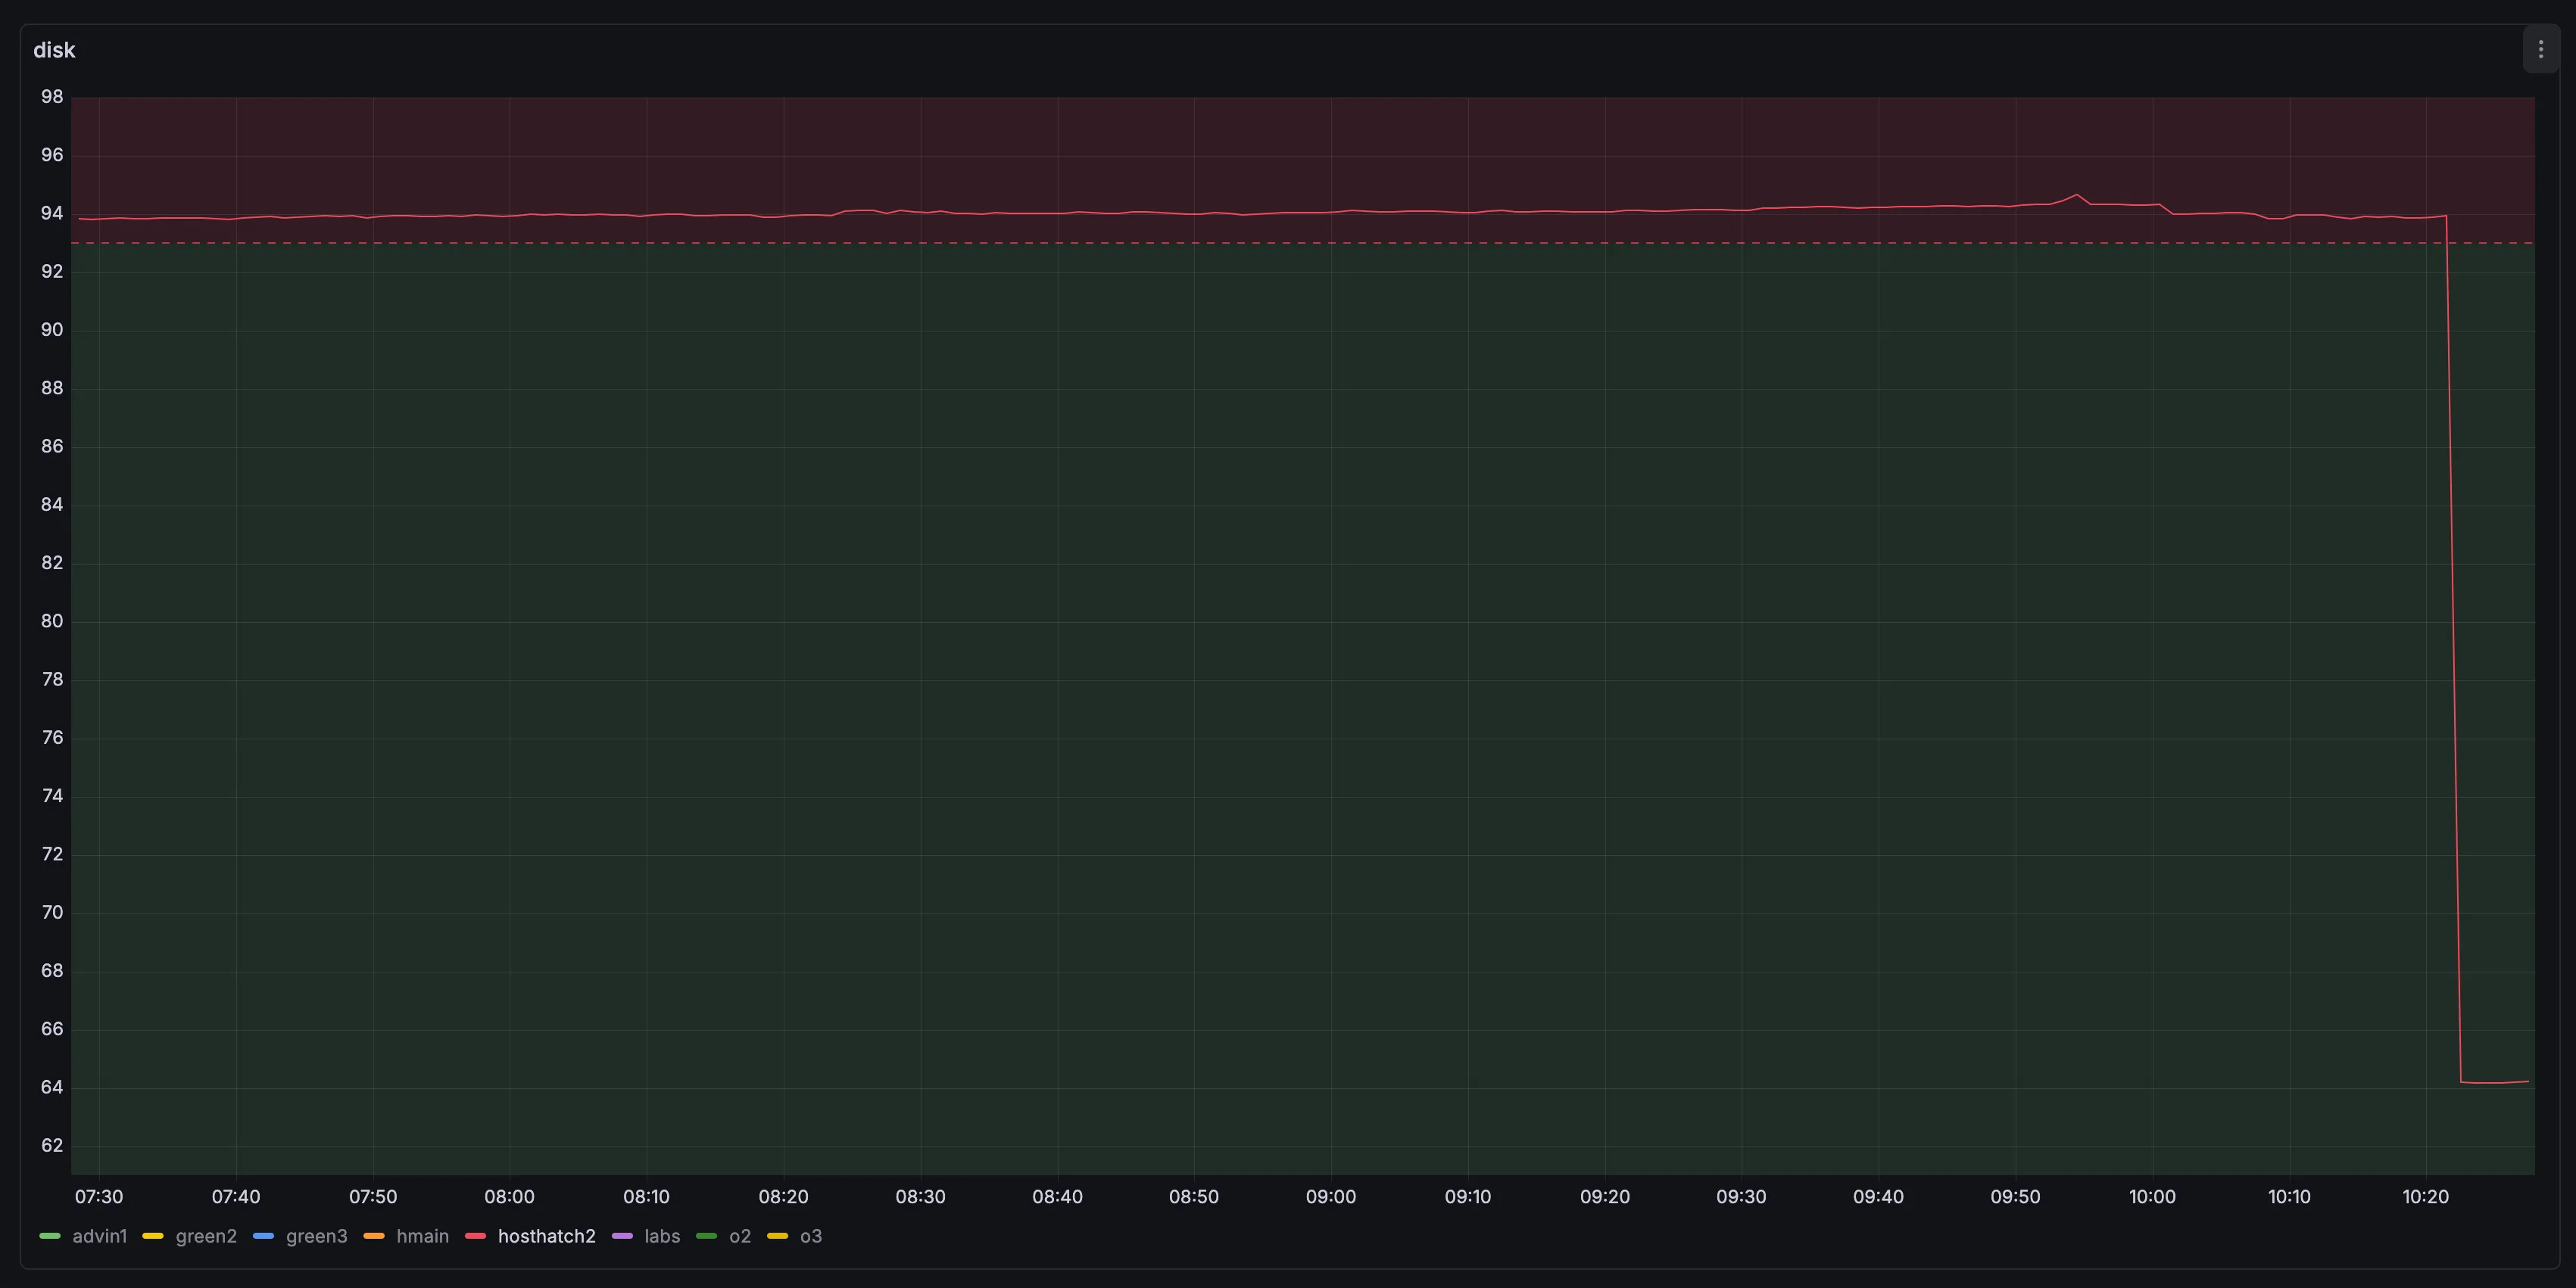Click the hosthatch2 red legend color marker

[x=476, y=1236]
